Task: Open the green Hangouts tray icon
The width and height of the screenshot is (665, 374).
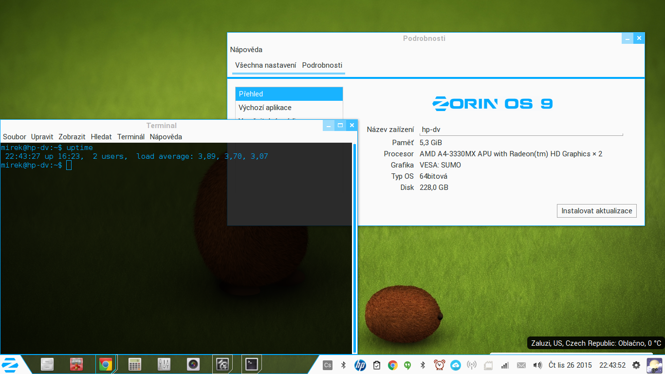Action: tap(408, 365)
